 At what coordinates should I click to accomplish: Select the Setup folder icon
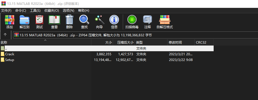pos(2,60)
